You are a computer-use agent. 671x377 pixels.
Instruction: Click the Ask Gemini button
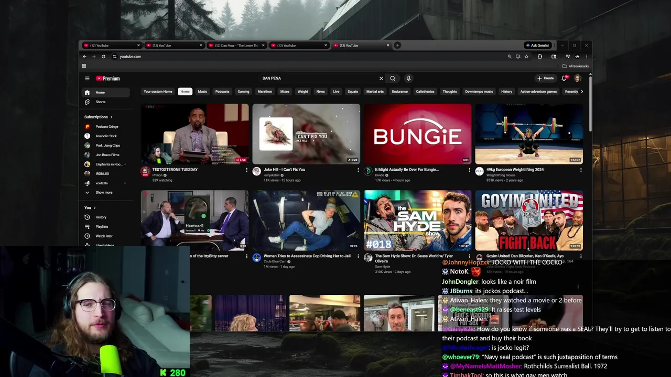[538, 46]
